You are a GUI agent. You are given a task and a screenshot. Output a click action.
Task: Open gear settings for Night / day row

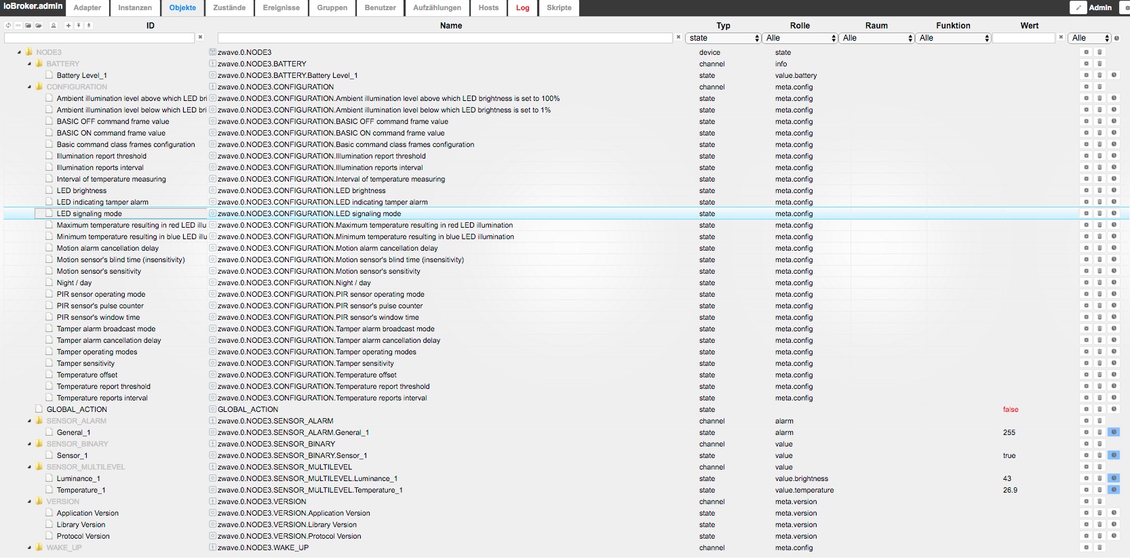[1086, 283]
